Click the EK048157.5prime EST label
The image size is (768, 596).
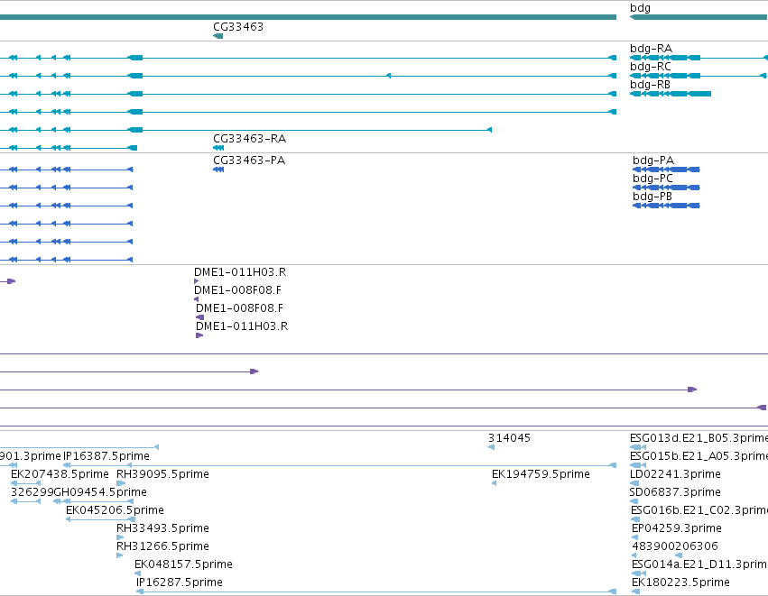[184, 564]
